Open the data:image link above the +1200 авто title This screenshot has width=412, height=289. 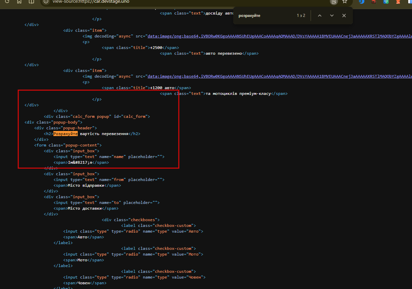[280, 76]
